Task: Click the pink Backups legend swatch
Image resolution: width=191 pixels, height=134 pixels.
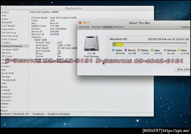Action: click(x=165, y=50)
